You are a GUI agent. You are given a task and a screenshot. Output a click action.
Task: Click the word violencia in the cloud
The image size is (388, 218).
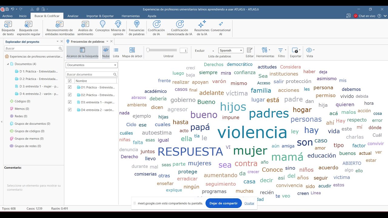pos(252,132)
